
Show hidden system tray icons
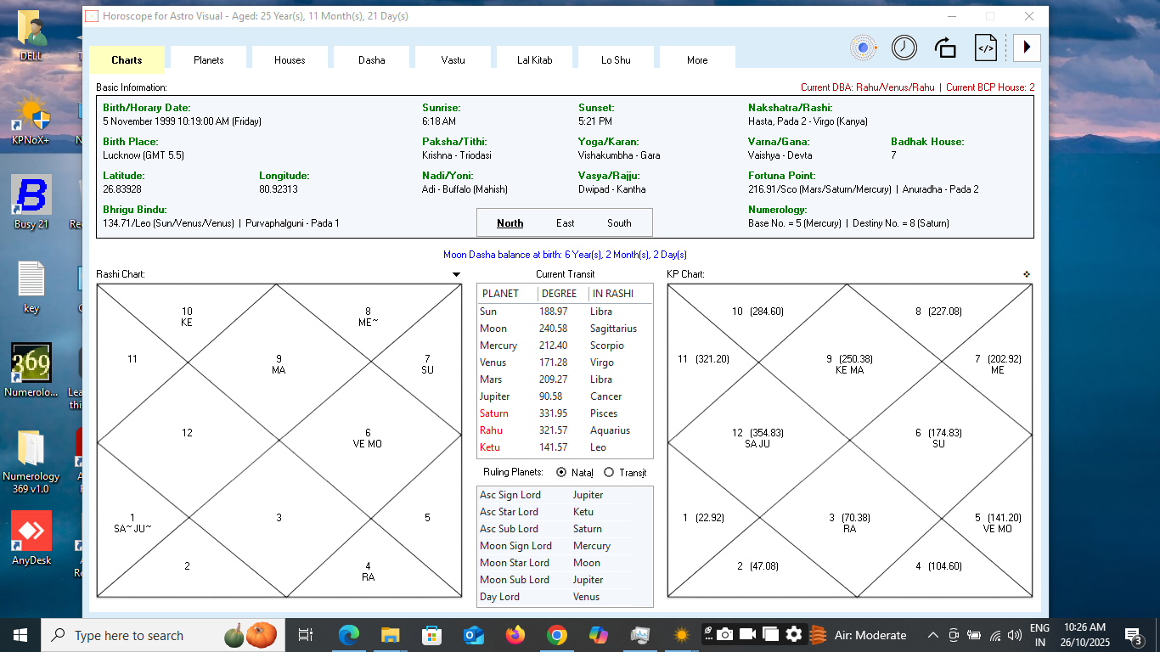[x=932, y=635]
